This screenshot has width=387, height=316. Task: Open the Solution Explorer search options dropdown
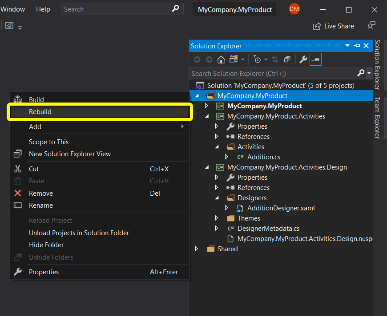tap(369, 73)
